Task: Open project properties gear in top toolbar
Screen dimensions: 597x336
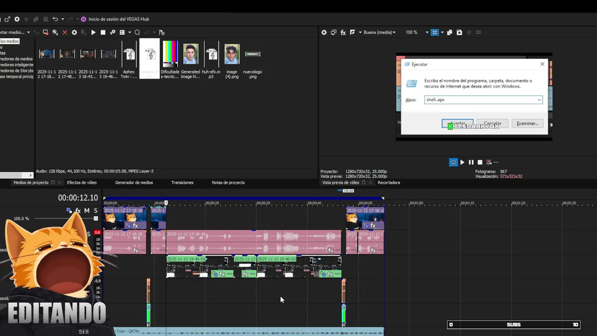Action: pos(17,19)
